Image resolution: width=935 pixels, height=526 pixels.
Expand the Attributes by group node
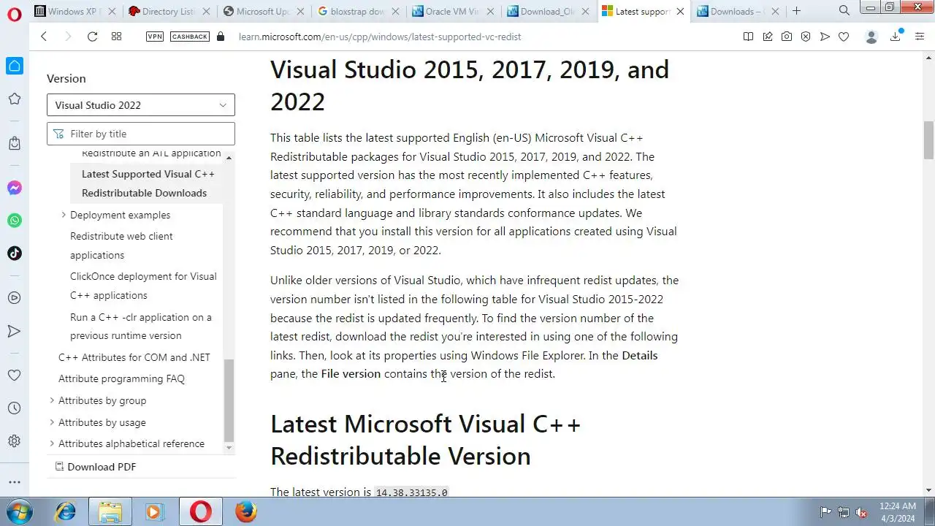coord(52,400)
